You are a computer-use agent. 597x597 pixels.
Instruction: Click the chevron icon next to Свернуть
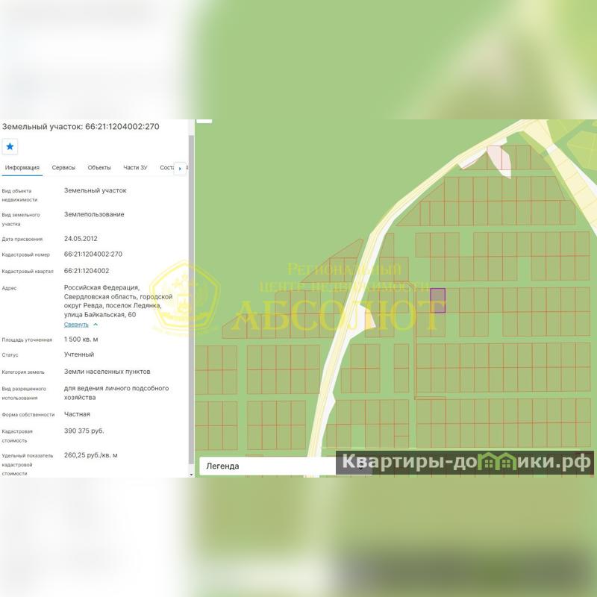pos(96,325)
